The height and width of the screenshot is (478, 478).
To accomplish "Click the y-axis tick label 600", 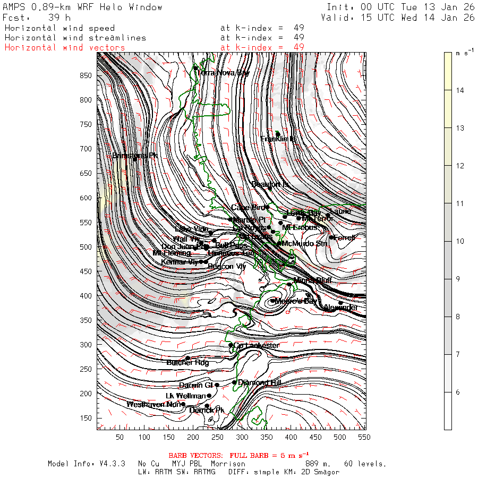I will [86, 198].
